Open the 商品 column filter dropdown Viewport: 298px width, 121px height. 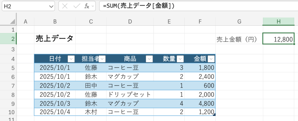click(x=149, y=59)
